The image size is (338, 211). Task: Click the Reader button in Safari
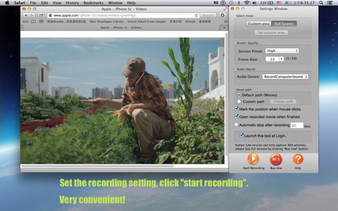coord(208,15)
